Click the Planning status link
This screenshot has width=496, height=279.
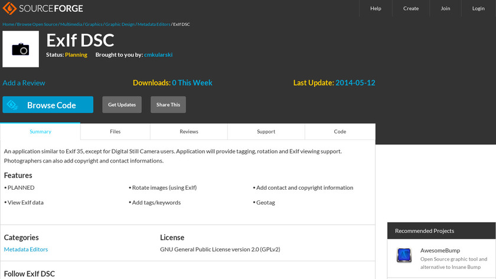click(x=76, y=55)
